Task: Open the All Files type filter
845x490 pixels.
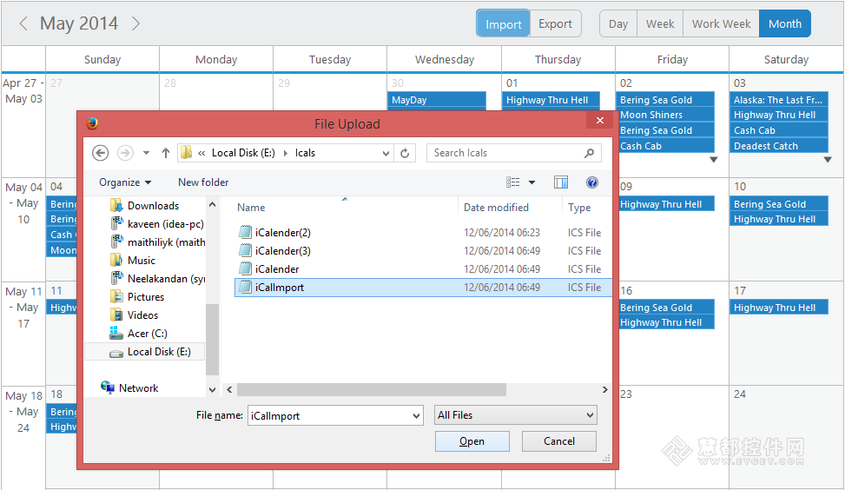Action: pos(516,415)
